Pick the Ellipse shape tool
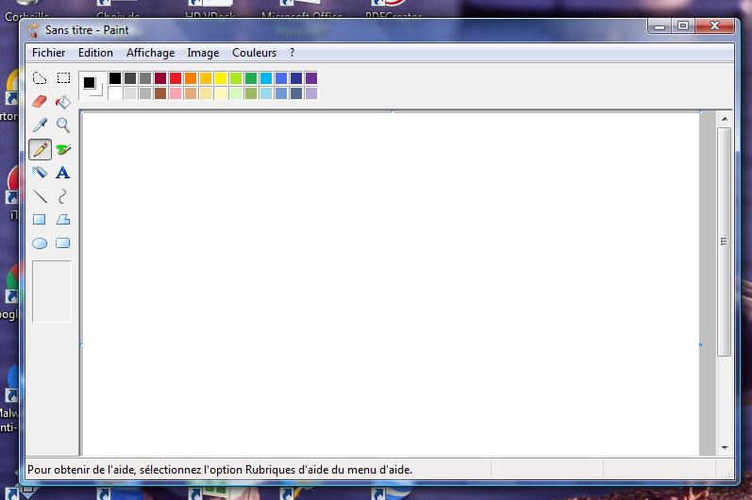This screenshot has width=752, height=500. click(40, 243)
